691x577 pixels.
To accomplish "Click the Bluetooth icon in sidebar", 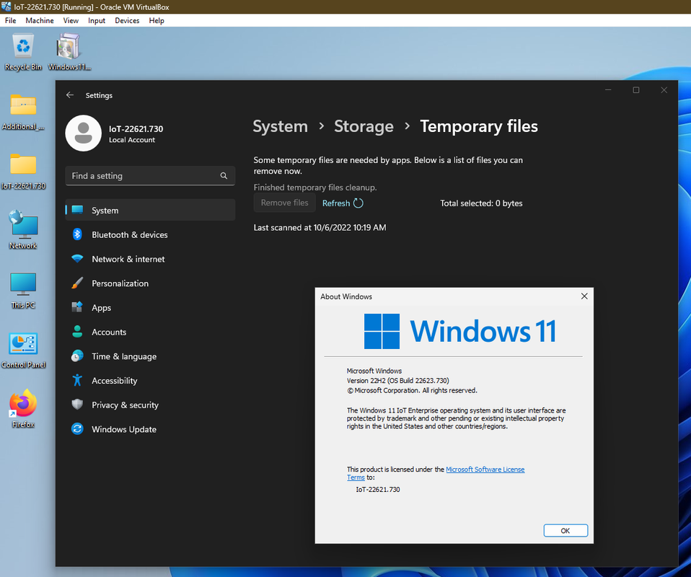I will (77, 234).
